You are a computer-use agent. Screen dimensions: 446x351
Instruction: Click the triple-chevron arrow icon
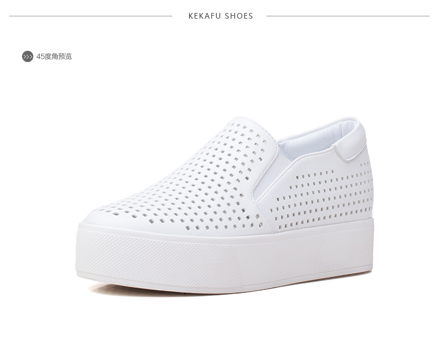(x=28, y=56)
